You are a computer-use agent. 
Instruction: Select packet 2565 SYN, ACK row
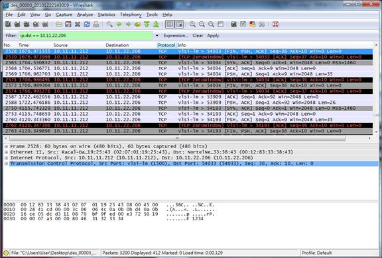188,63
